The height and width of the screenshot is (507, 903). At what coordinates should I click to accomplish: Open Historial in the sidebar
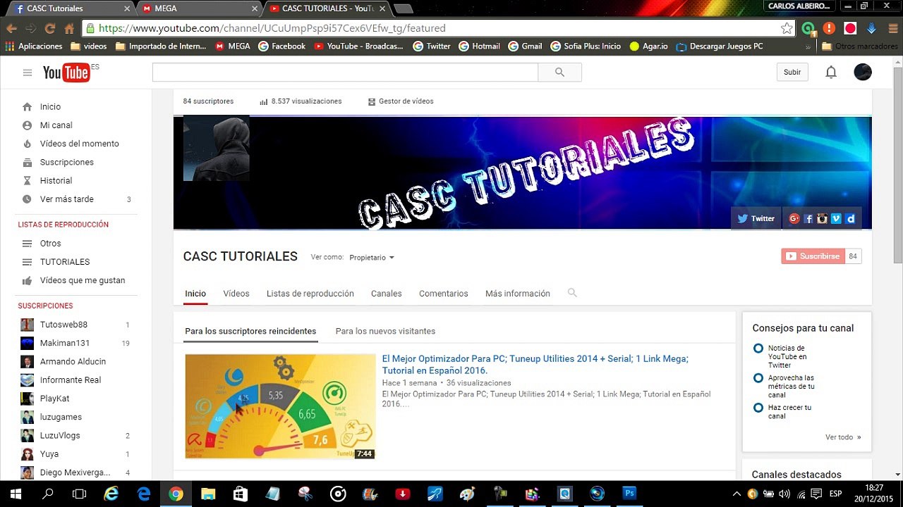(x=56, y=181)
